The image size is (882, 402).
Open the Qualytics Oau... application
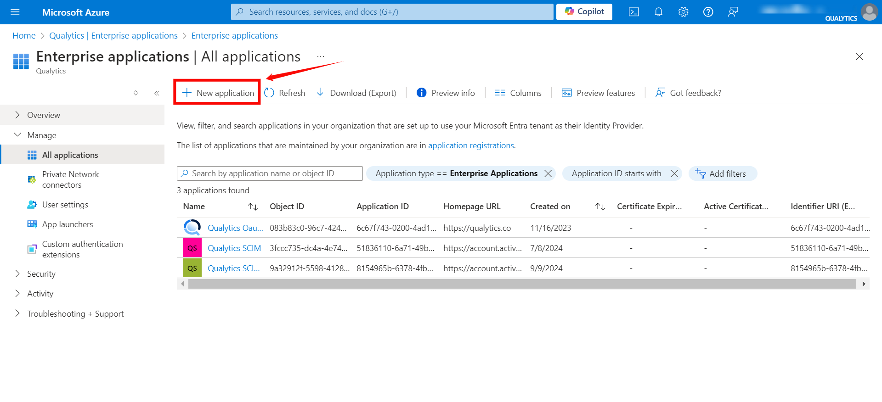(x=235, y=228)
